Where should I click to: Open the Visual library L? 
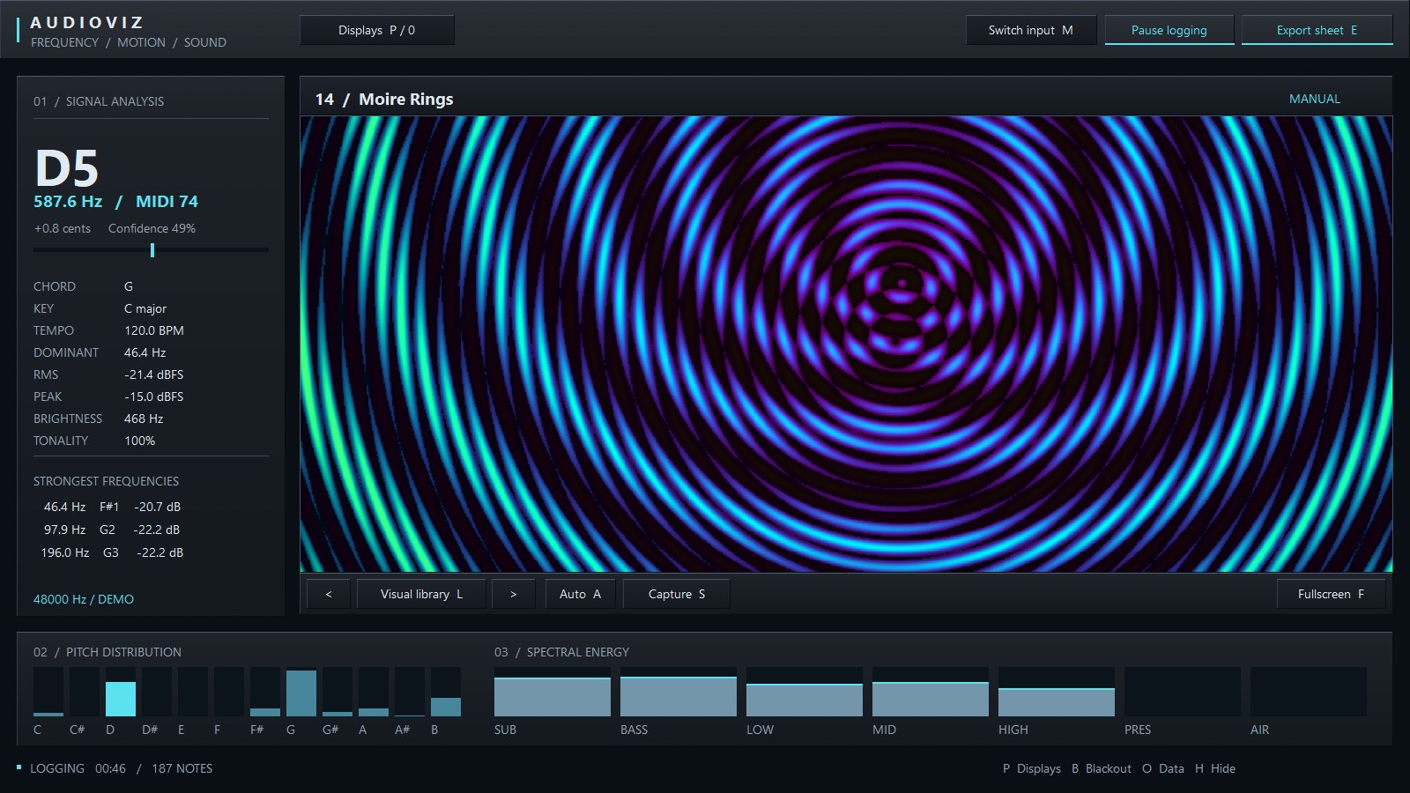pyautogui.click(x=421, y=594)
